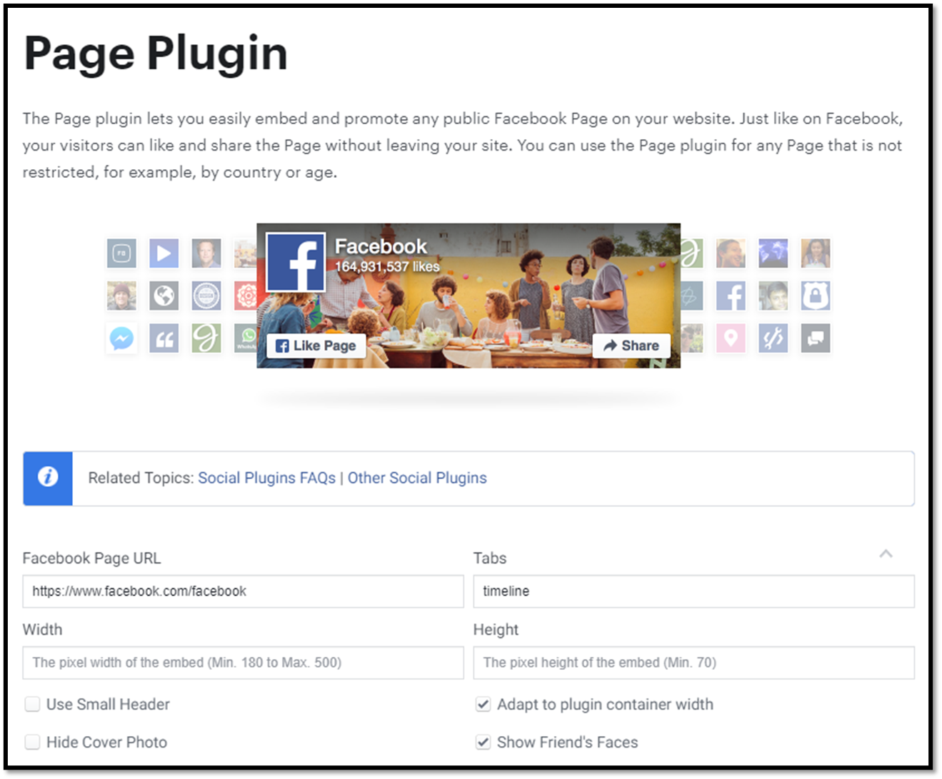Click the Share button in page preview
942x779 pixels.
point(631,346)
